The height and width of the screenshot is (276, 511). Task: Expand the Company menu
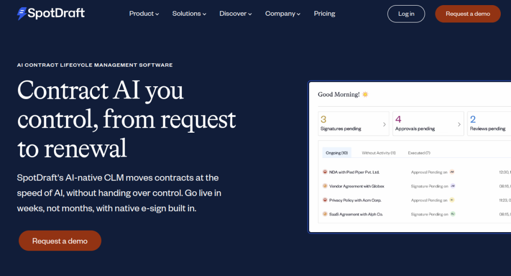[283, 14]
